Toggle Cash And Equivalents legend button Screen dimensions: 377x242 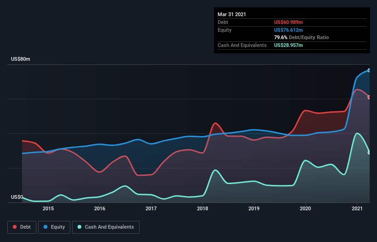106,227
